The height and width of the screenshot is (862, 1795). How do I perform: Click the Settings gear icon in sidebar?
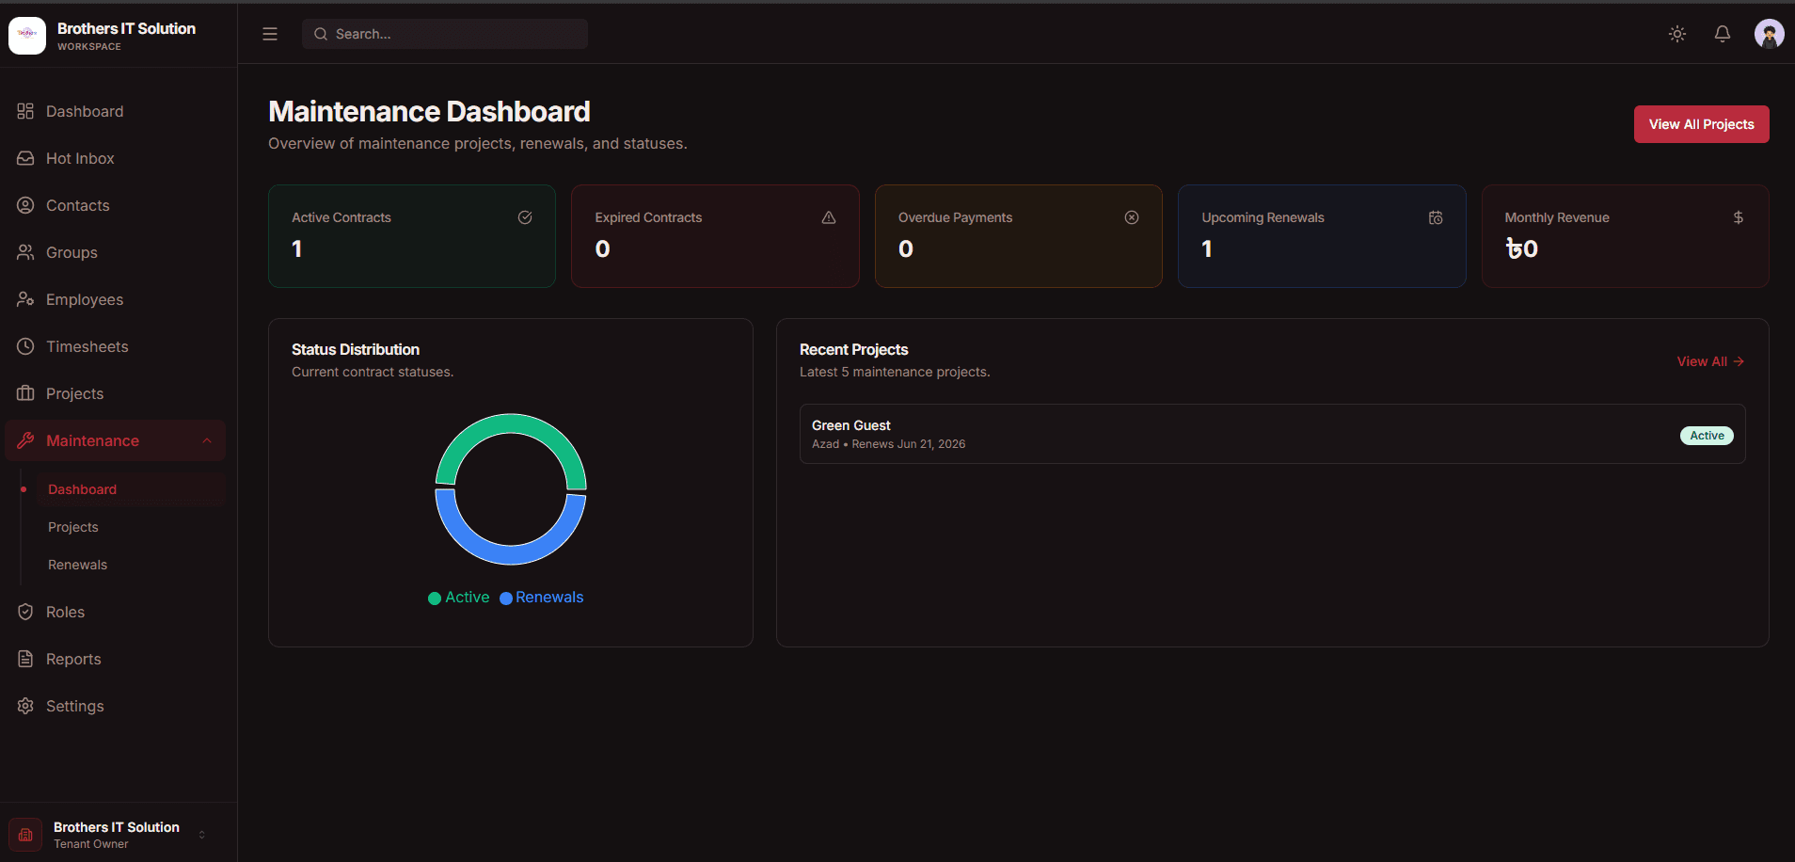point(25,706)
